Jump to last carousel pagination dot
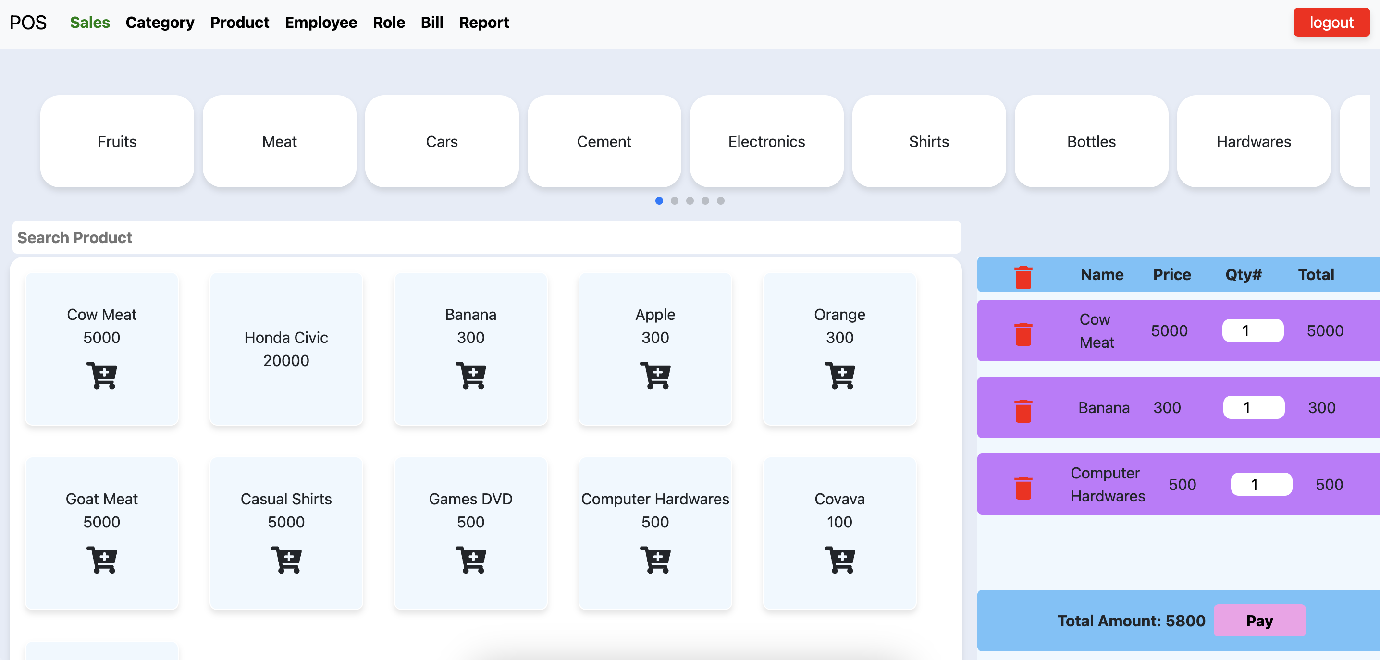Image resolution: width=1380 pixels, height=660 pixels. pos(721,201)
